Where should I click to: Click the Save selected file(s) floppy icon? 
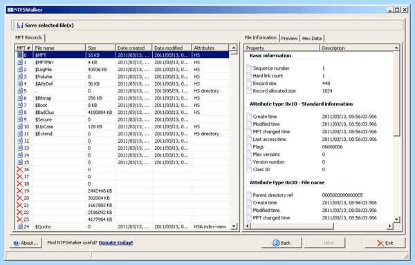click(x=20, y=26)
